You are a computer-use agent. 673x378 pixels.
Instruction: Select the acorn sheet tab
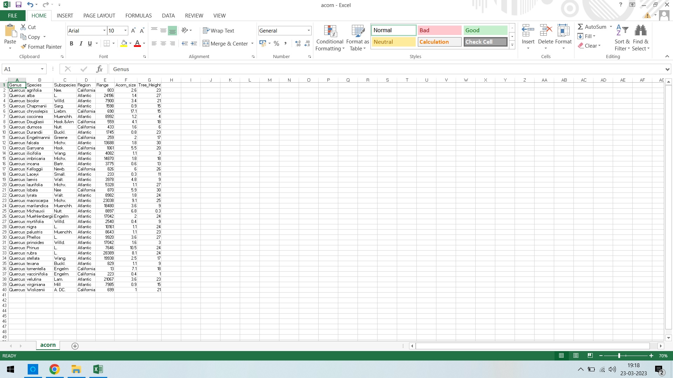(x=48, y=345)
